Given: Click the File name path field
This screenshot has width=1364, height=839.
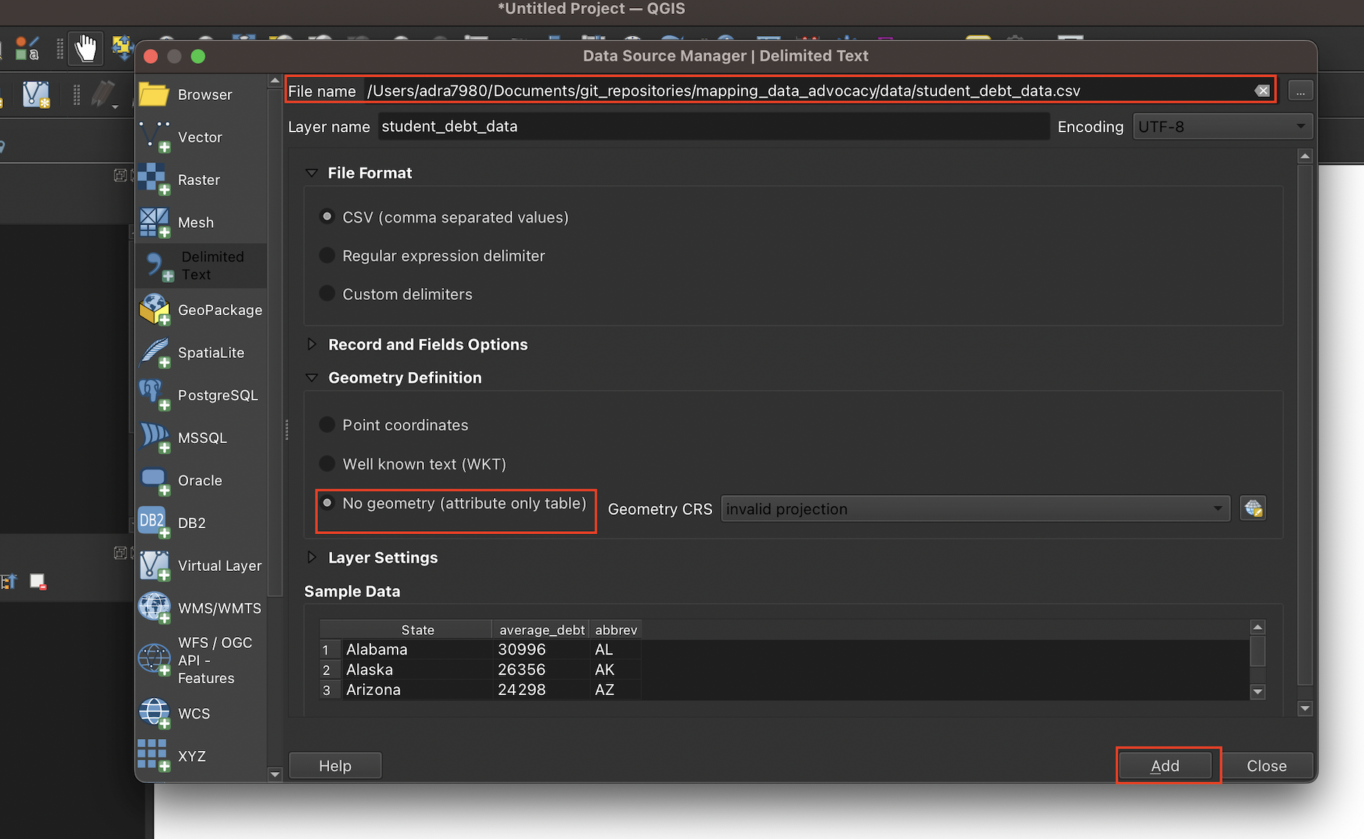Looking at the screenshot, I should pos(808,91).
